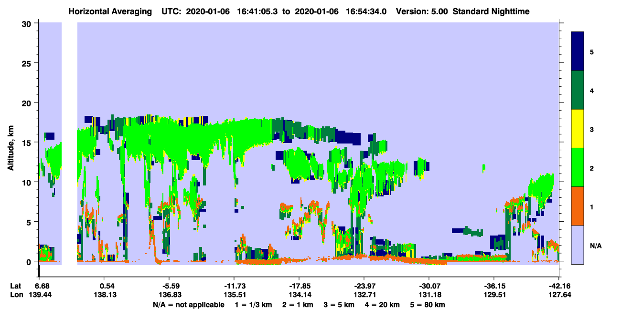Click the colorbar number label 5

coord(592,51)
